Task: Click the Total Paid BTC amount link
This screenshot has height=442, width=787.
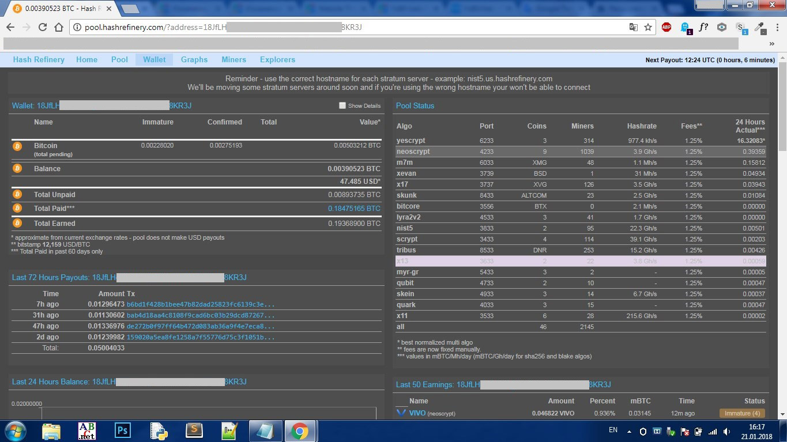Action: click(354, 209)
